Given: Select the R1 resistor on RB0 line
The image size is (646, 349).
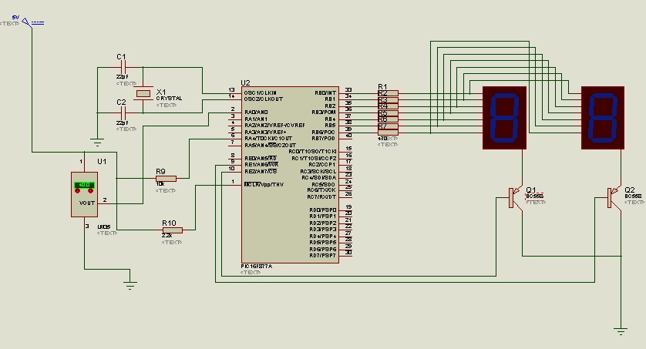Looking at the screenshot, I should 388,92.
